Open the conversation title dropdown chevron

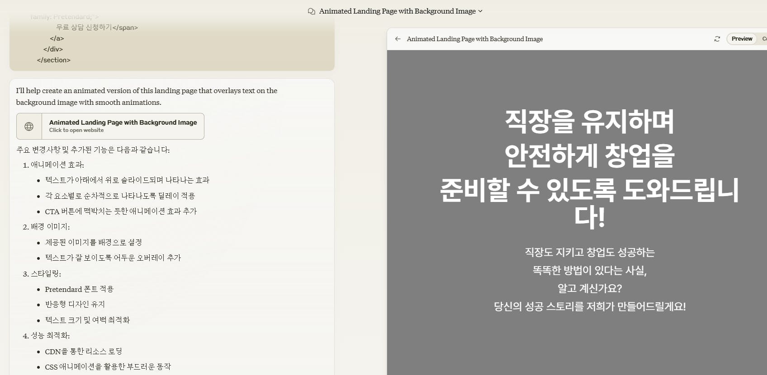(x=480, y=11)
